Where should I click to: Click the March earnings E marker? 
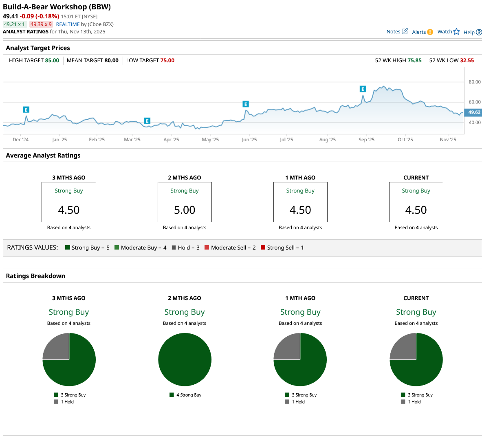tap(147, 121)
